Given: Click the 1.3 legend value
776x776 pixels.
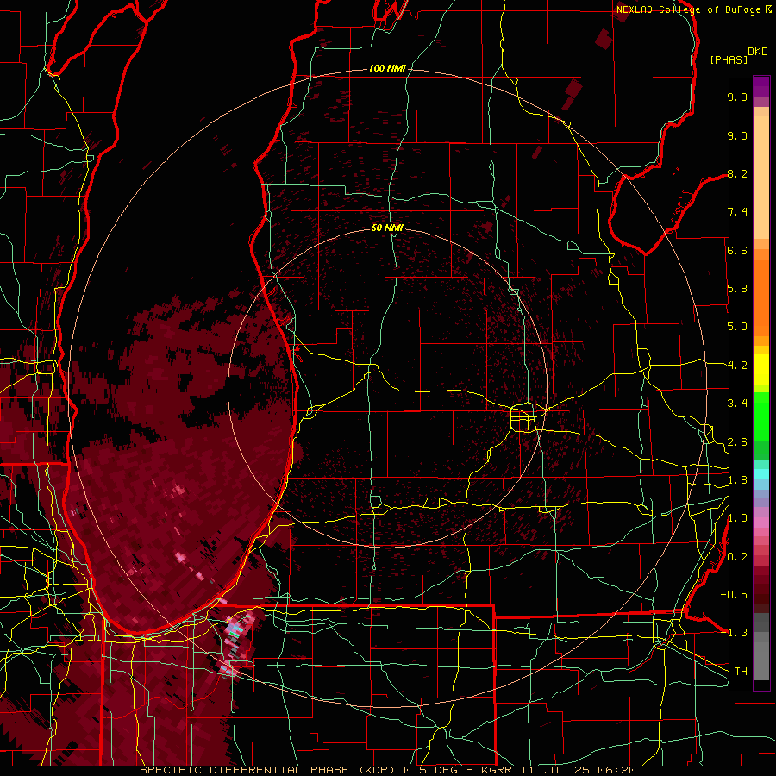Looking at the screenshot, I should (737, 633).
